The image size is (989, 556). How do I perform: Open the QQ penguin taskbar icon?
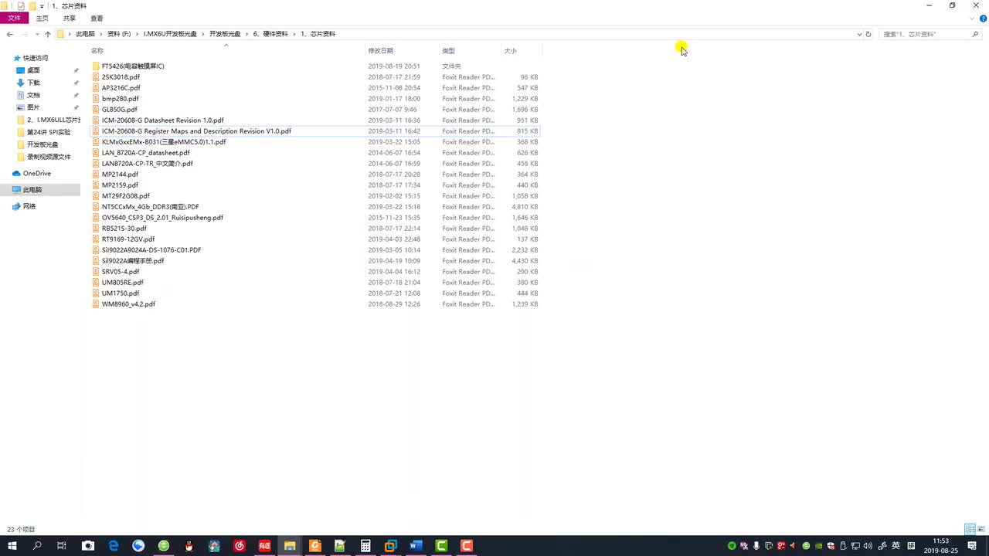(189, 546)
